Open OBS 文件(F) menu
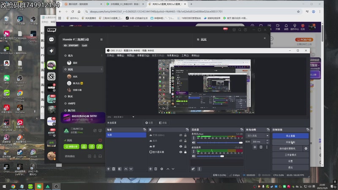Image resolution: width=338 pixels, height=190 pixels. [x=110, y=56]
